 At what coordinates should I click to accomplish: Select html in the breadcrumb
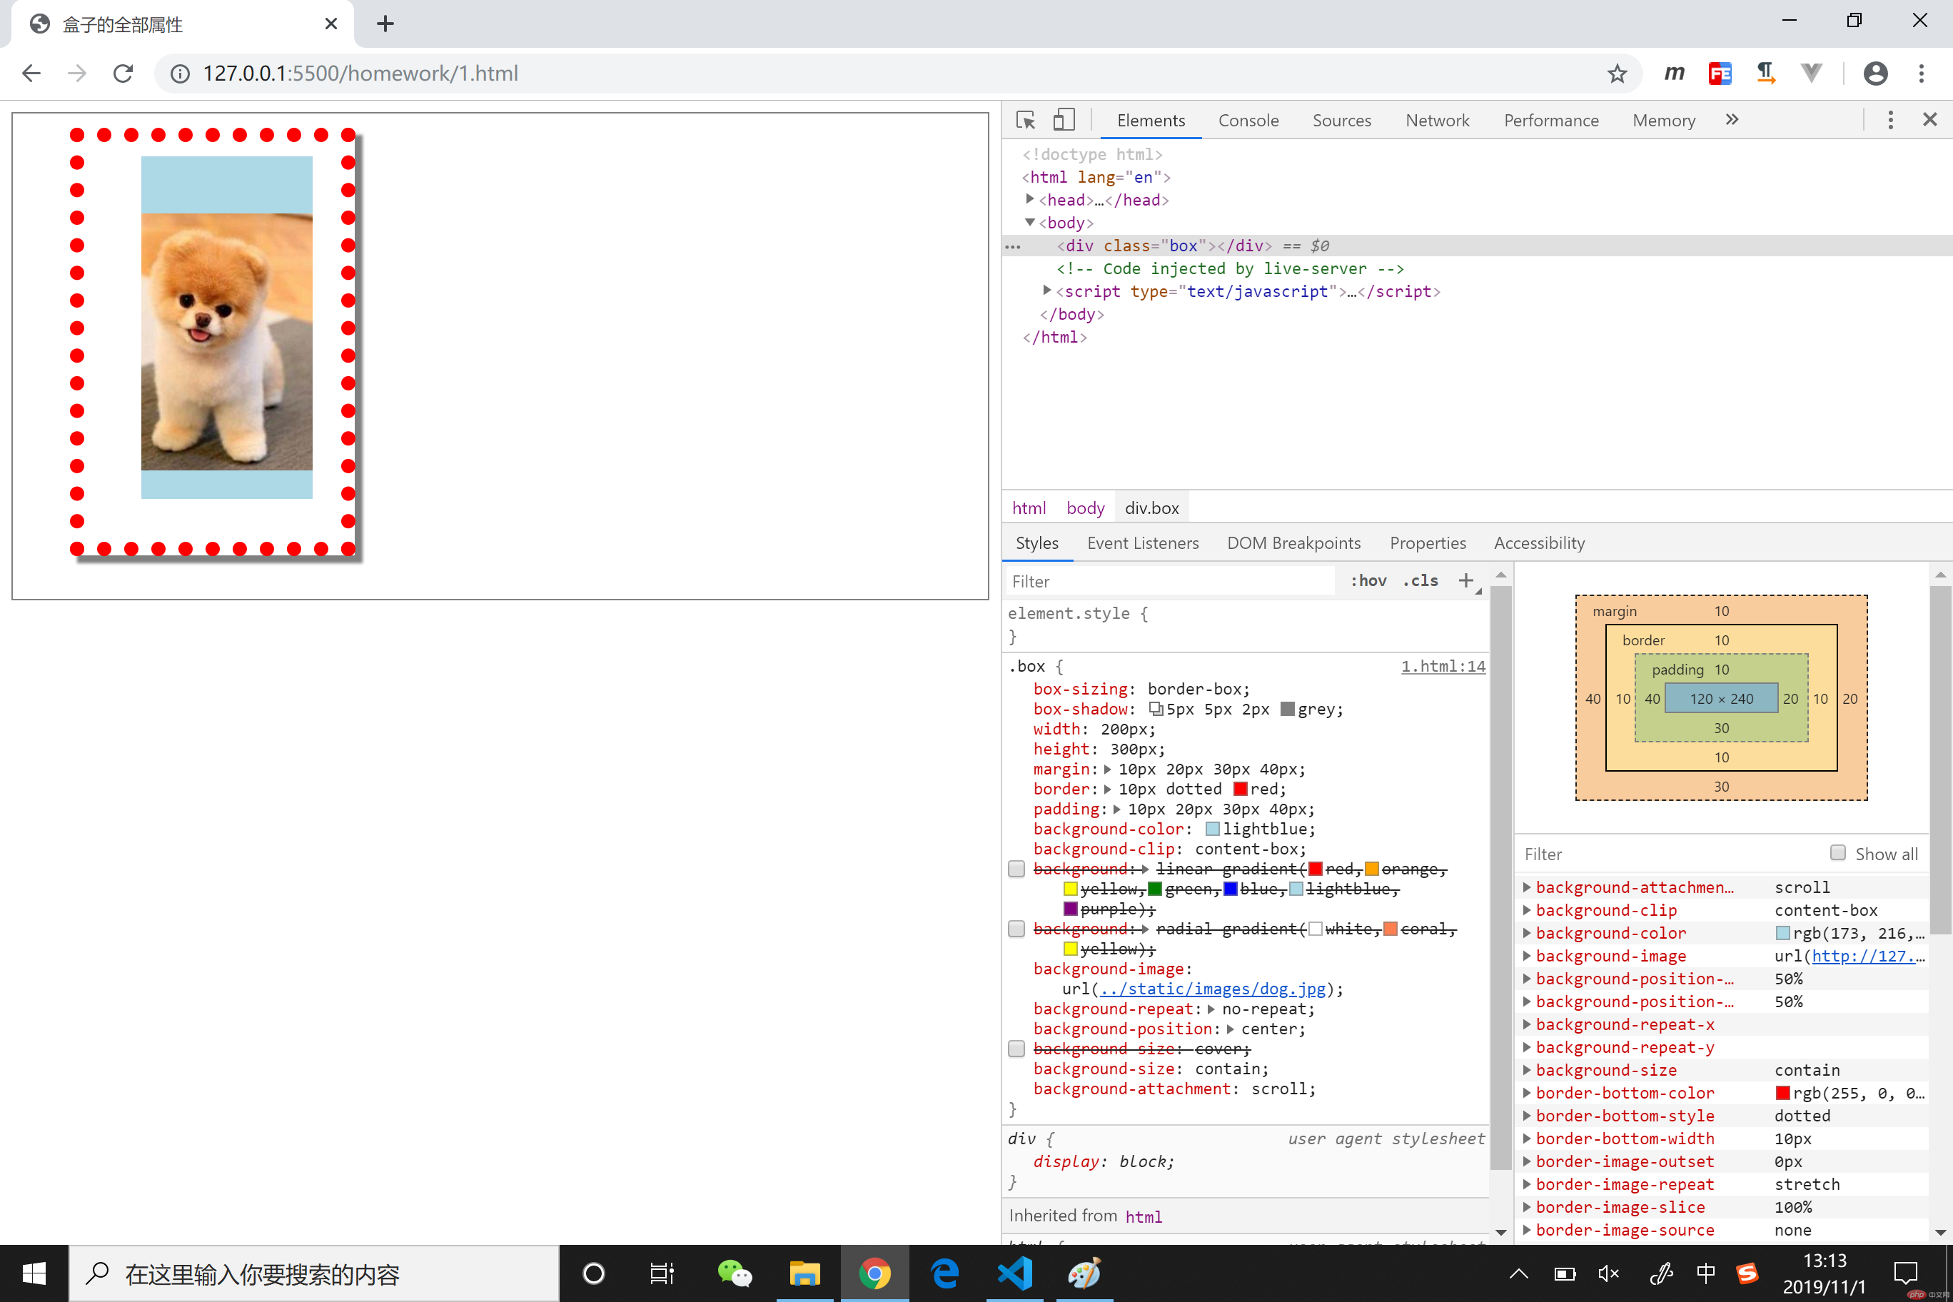click(x=1029, y=508)
